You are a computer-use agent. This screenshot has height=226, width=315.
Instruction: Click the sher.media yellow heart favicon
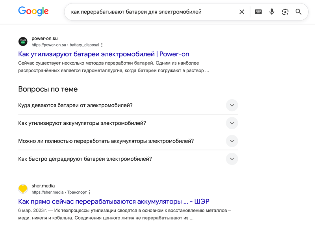click(23, 189)
